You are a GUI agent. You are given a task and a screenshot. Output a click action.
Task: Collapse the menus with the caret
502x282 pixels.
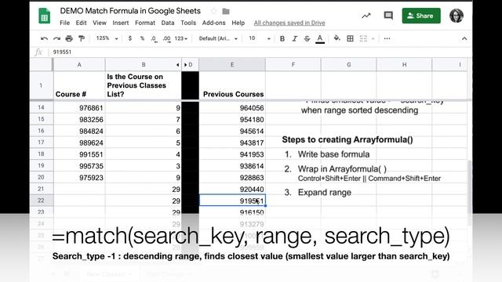pos(464,38)
